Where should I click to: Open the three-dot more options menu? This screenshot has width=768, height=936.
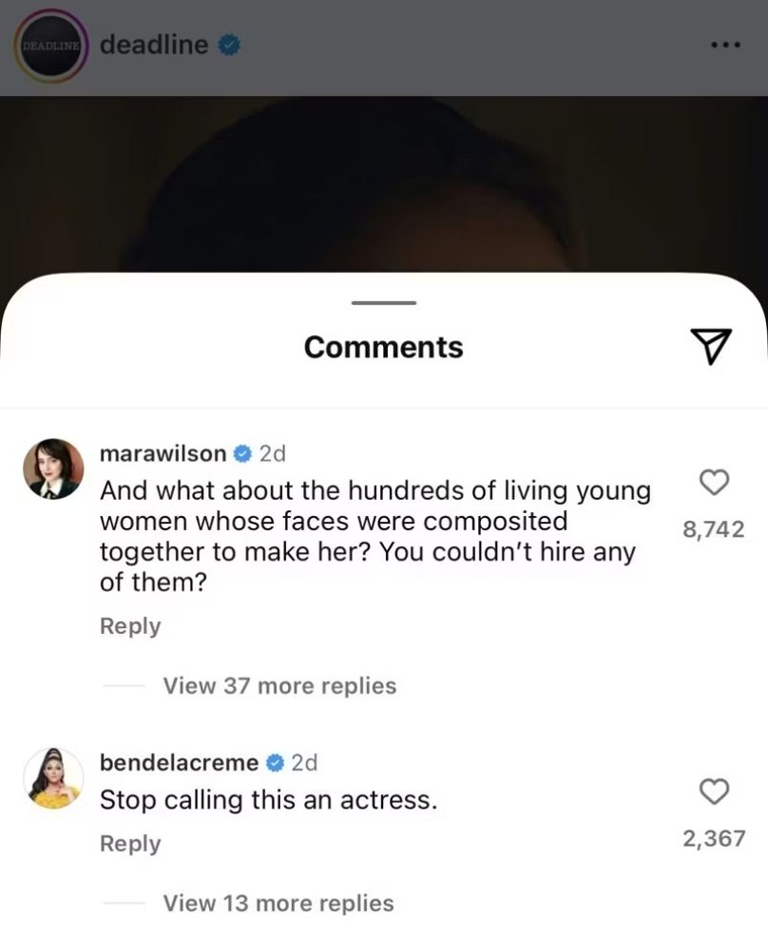[728, 46]
